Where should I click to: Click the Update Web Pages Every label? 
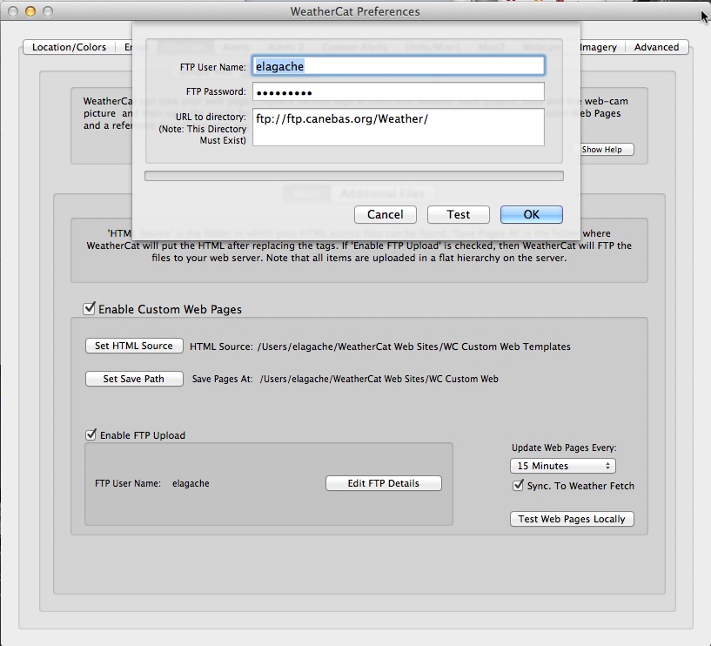[x=564, y=447]
